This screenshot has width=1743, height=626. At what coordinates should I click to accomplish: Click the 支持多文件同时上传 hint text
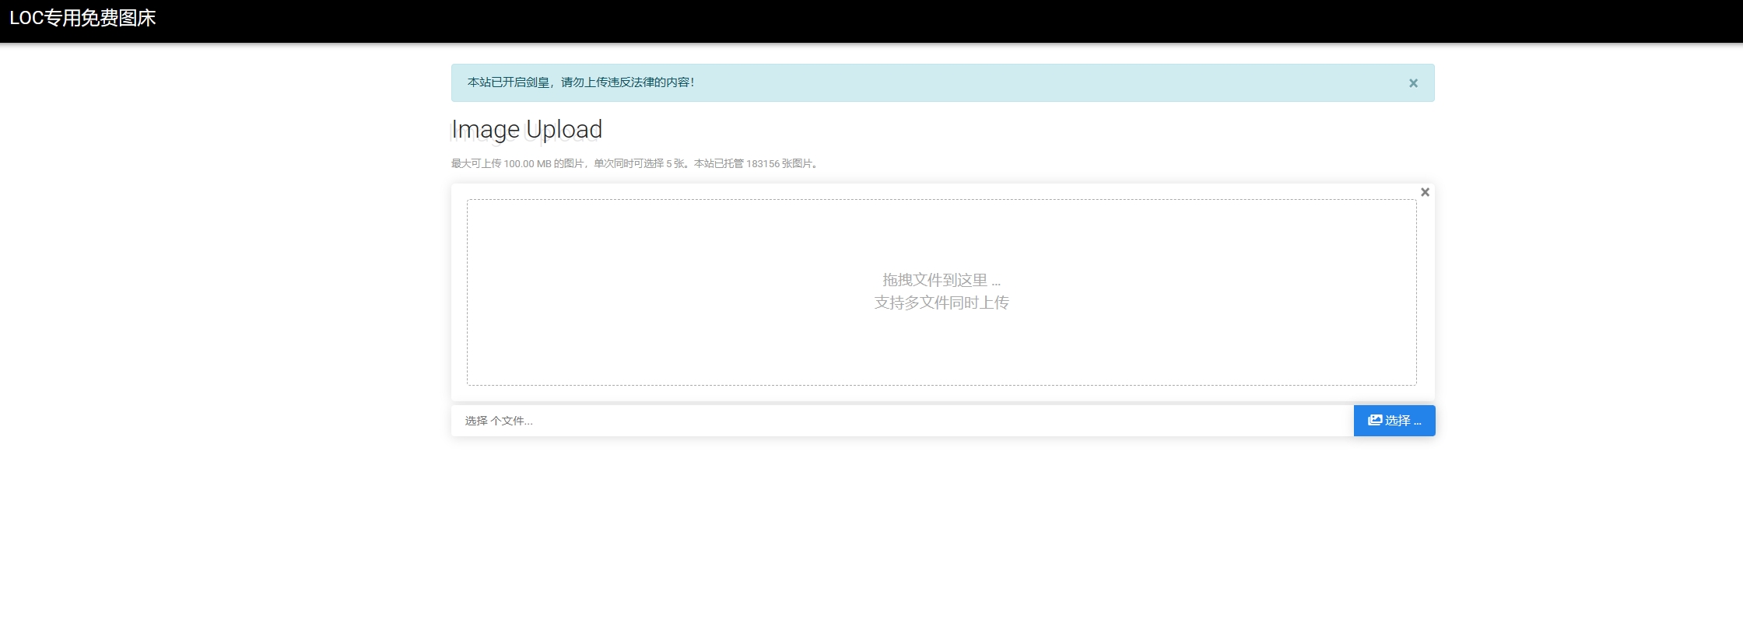pos(941,303)
